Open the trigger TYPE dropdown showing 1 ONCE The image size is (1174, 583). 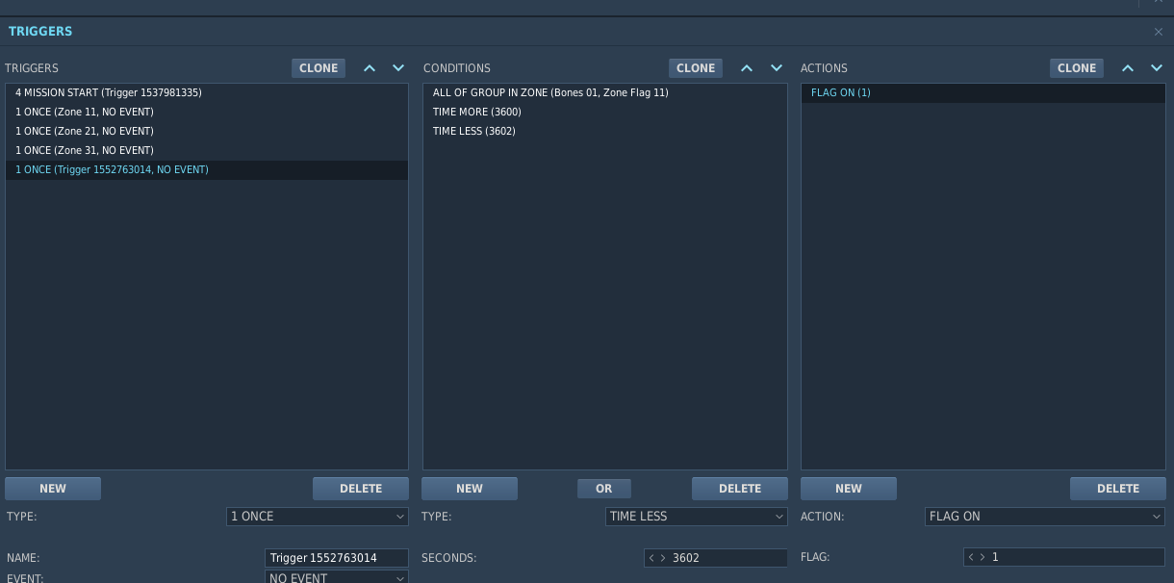(x=318, y=517)
